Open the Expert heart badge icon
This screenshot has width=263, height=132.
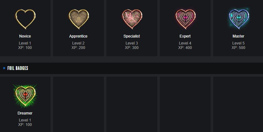click(185, 19)
